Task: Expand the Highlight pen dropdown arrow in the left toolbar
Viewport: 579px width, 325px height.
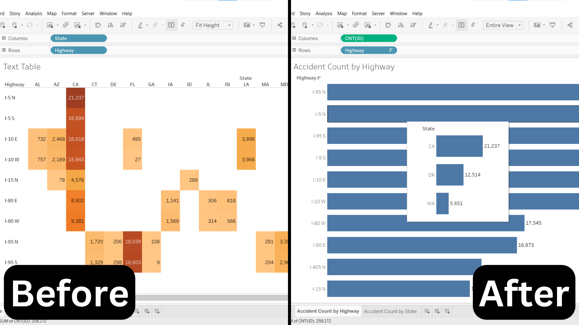Action: (x=147, y=25)
